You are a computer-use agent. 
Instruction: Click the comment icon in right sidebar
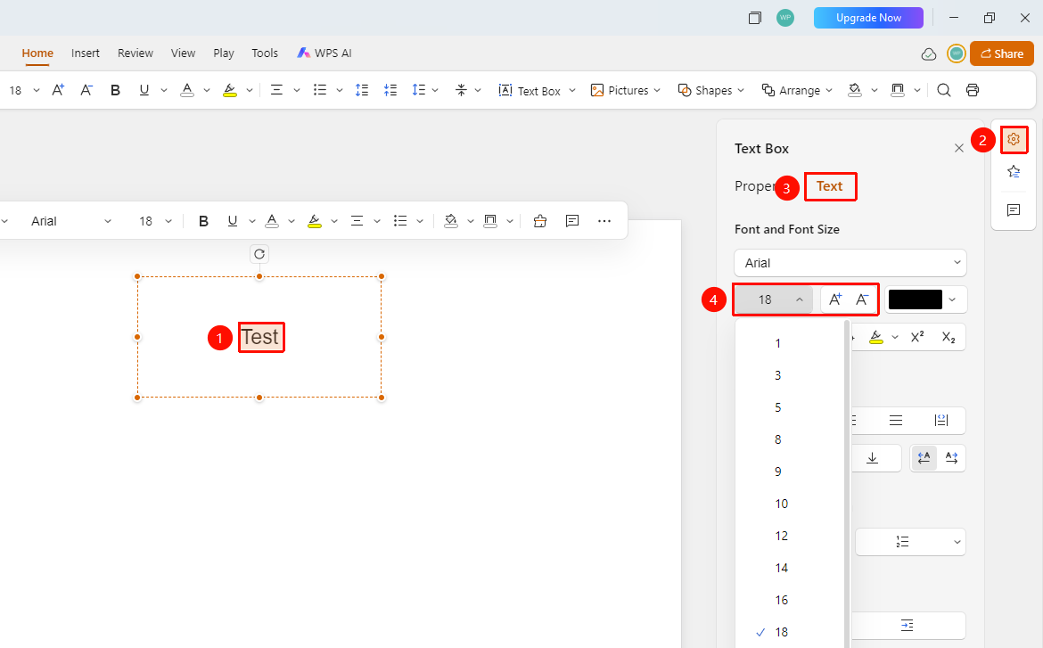[1014, 210]
